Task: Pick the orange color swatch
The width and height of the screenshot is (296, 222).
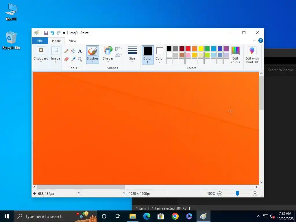Action: (x=195, y=49)
